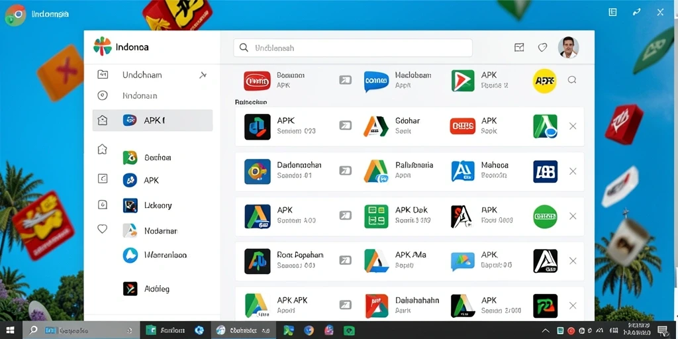Click the green circle icon in the APK Dak row
The height and width of the screenshot is (339, 678).
546,217
